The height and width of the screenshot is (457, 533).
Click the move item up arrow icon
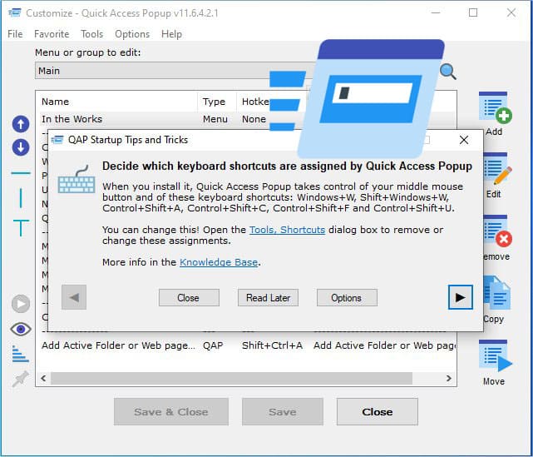tap(21, 124)
